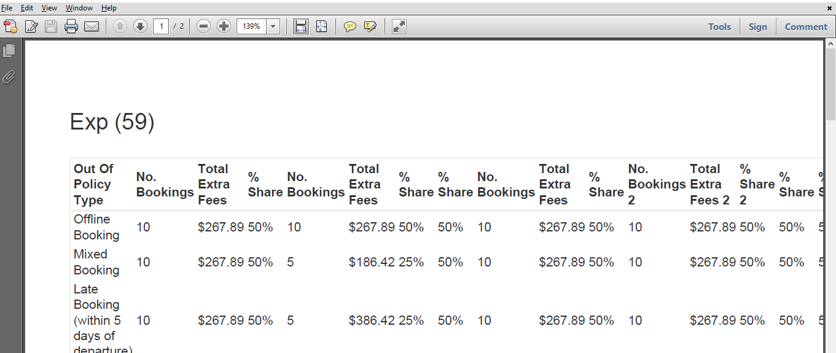Switch to read mode icon
This screenshot has height=353, width=836.
399,26
